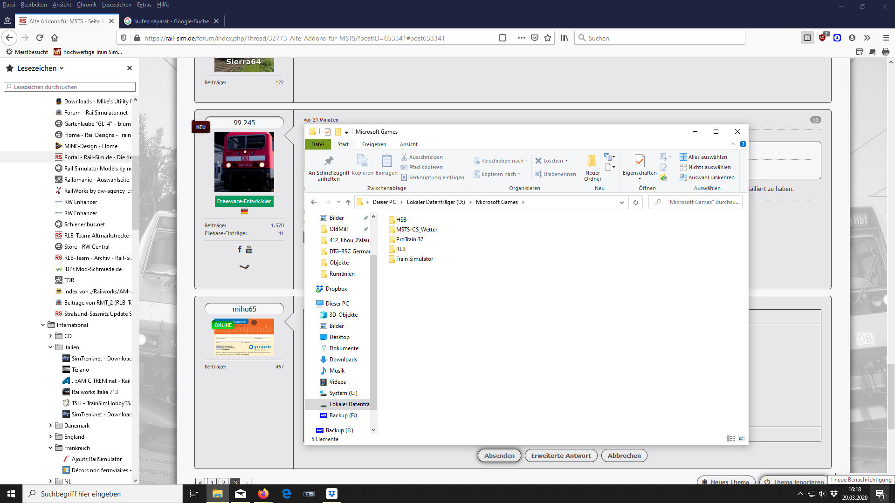Click the Absenden button
This screenshot has height=503, width=895.
[x=499, y=455]
